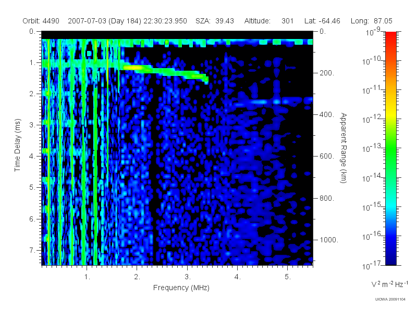Click the Altitude: 301 header text
The height and width of the screenshot is (312, 417).
point(269,21)
